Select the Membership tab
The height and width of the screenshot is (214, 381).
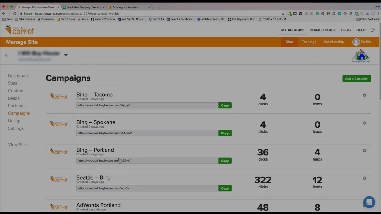[x=334, y=42]
